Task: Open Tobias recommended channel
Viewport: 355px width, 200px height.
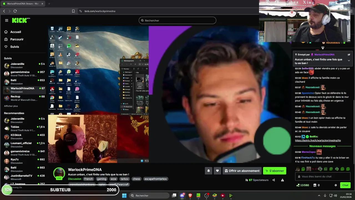Action: pyautogui.click(x=24, y=128)
